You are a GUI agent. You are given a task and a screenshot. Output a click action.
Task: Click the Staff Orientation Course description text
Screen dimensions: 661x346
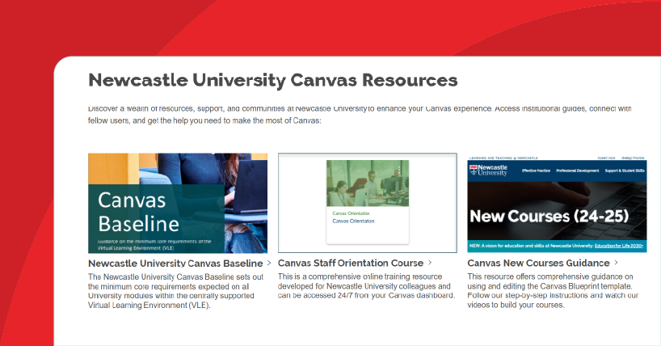[366, 286]
